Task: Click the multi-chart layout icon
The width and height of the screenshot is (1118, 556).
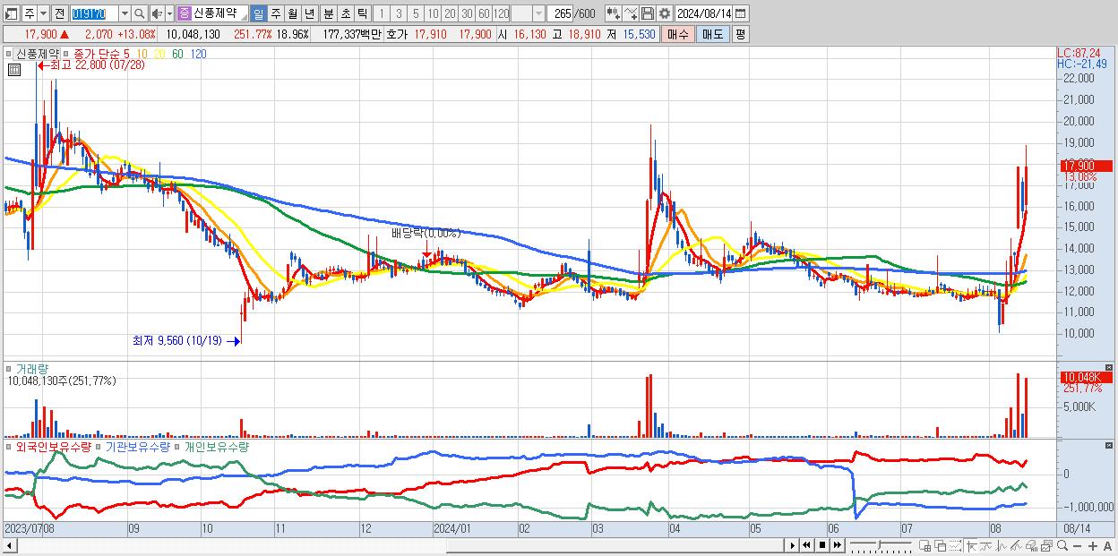Action: (x=1046, y=545)
